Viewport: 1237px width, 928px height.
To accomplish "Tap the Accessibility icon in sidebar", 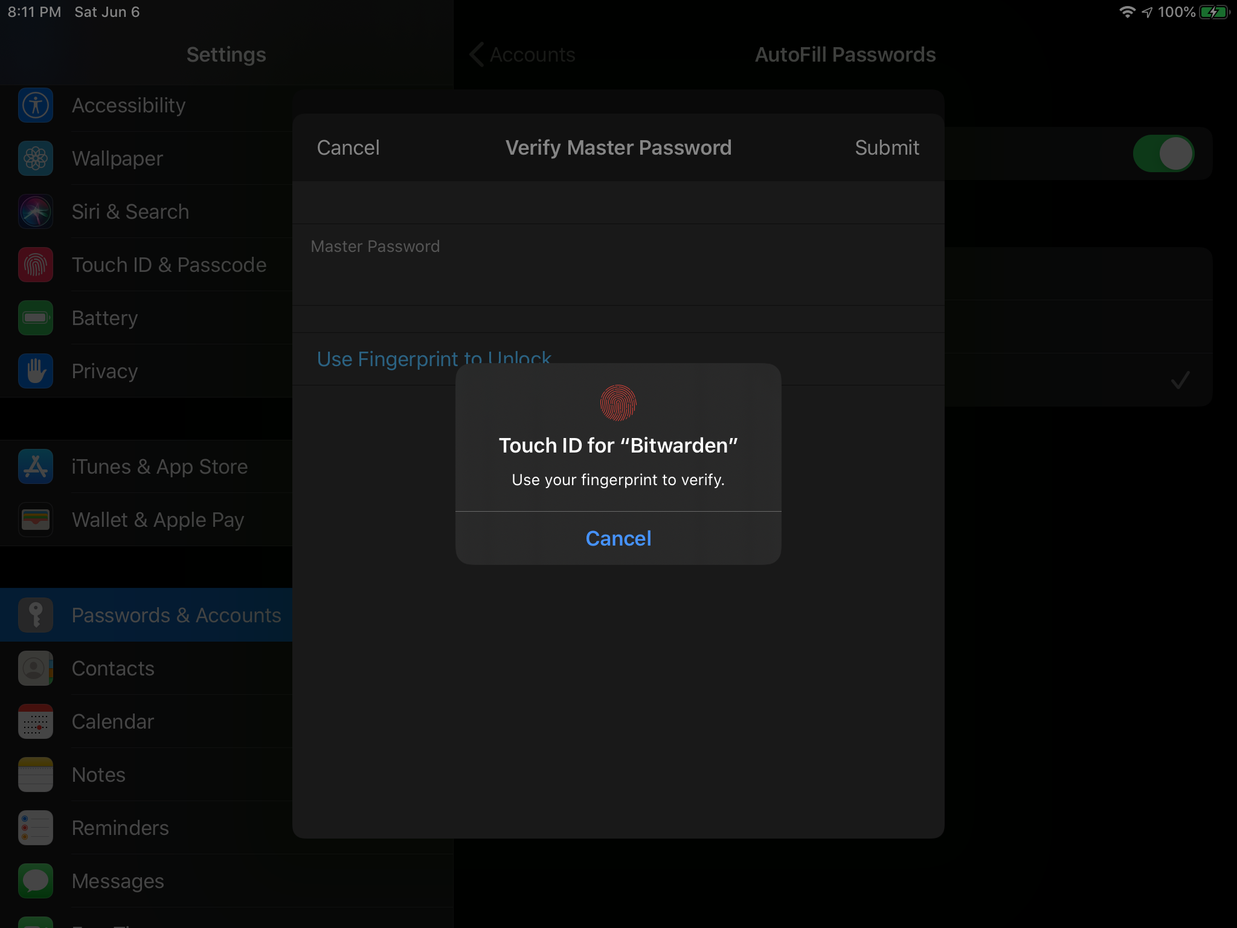I will pyautogui.click(x=36, y=106).
